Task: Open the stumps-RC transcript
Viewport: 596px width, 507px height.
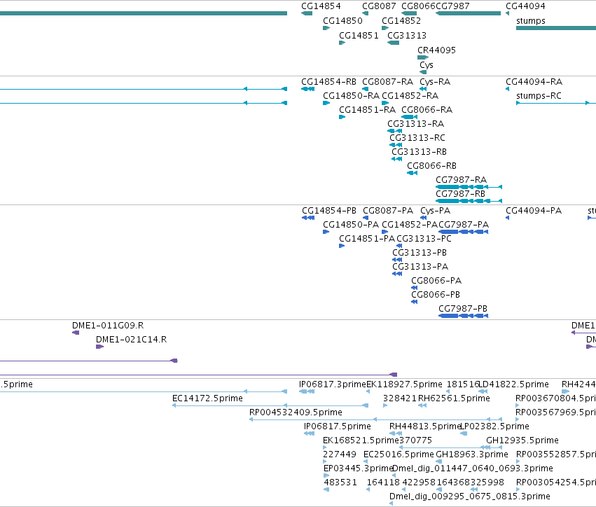Action: (539, 96)
